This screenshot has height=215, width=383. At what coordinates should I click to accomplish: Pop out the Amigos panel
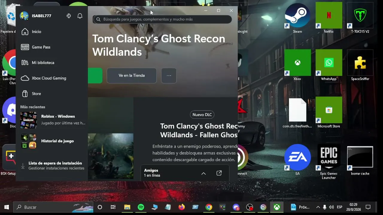219,173
